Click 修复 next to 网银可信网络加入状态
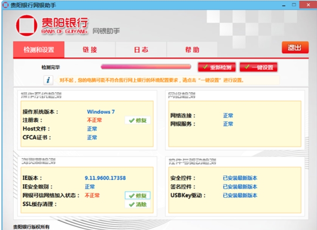Screen dimensions: 317x230 click(138, 196)
